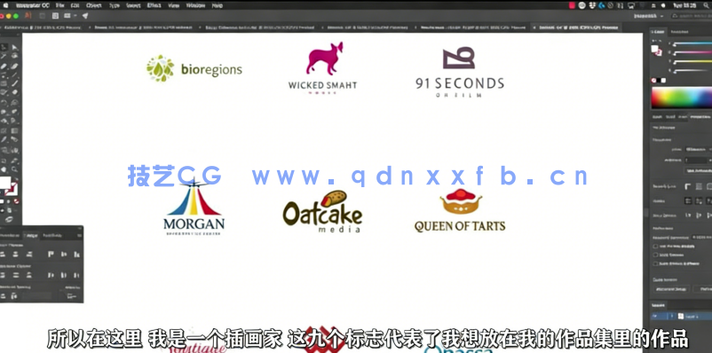Toggle Layer 1 visibility eye
The width and height of the screenshot is (712, 353).
point(655,316)
